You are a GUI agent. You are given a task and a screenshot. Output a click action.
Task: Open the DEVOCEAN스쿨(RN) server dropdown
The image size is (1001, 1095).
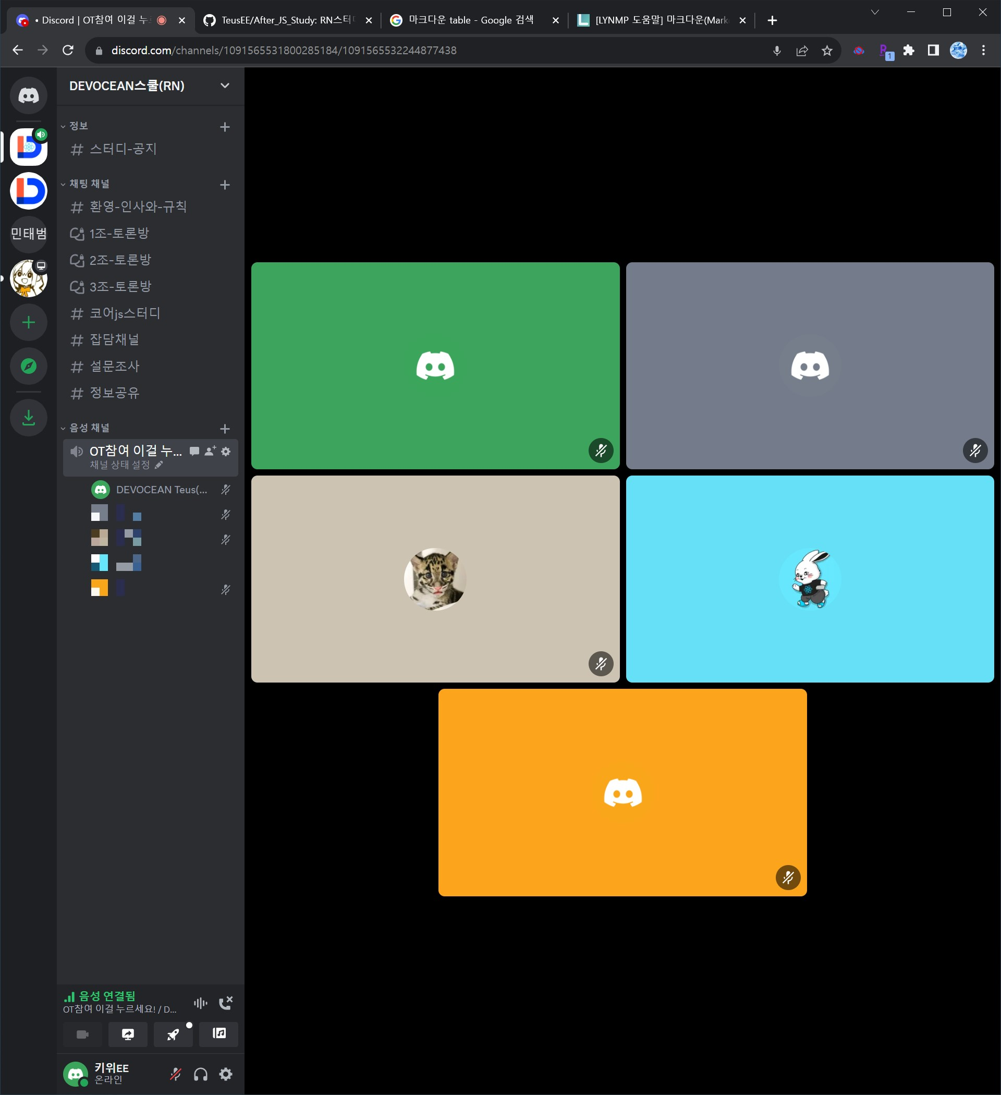coord(151,86)
